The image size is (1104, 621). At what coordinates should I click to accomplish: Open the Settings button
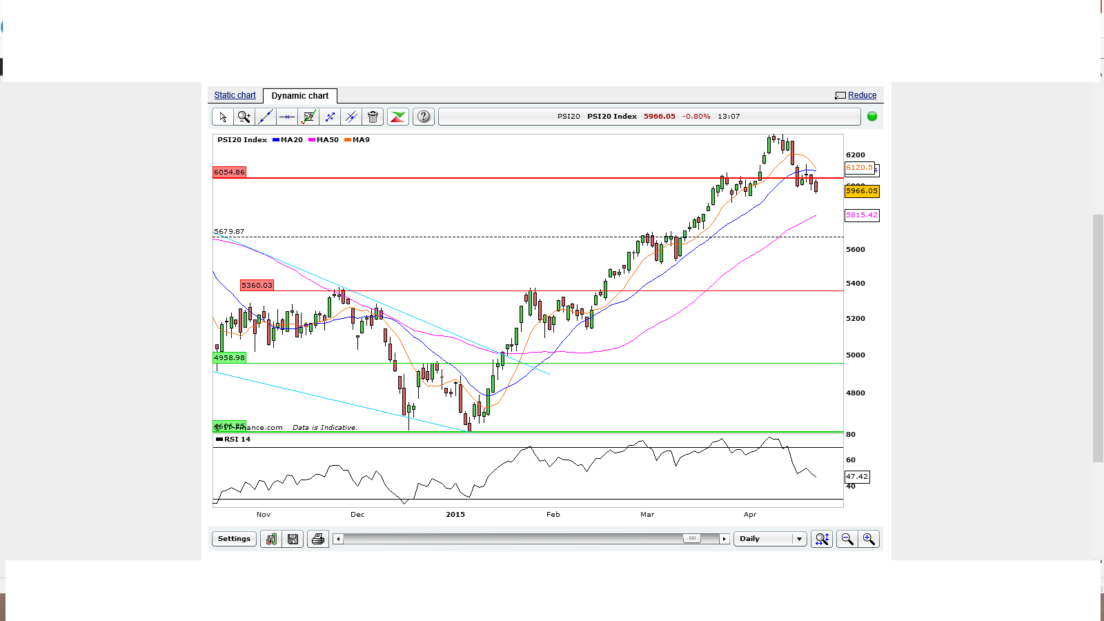[234, 539]
